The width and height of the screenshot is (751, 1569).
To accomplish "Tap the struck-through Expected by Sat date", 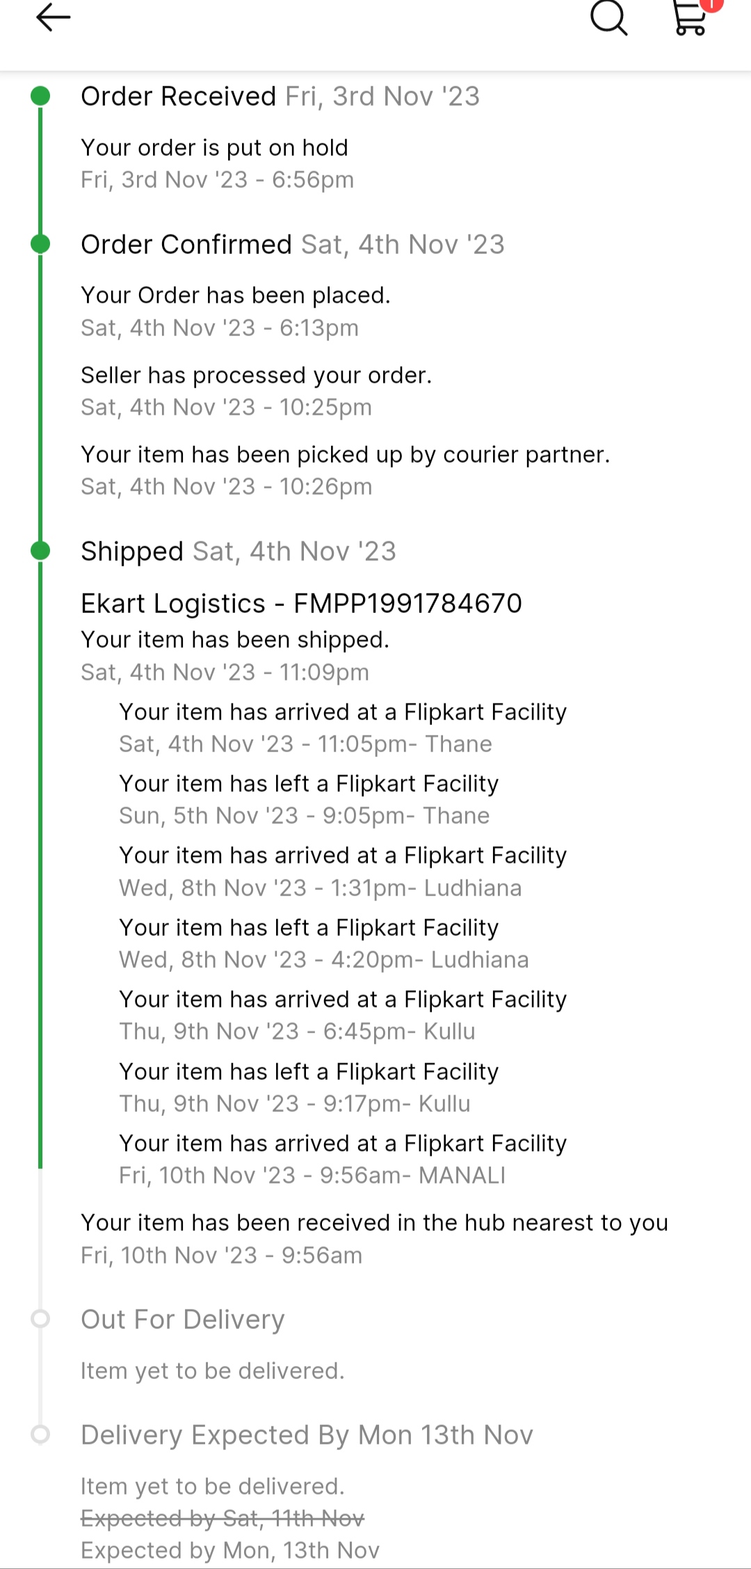I will pyautogui.click(x=223, y=1518).
